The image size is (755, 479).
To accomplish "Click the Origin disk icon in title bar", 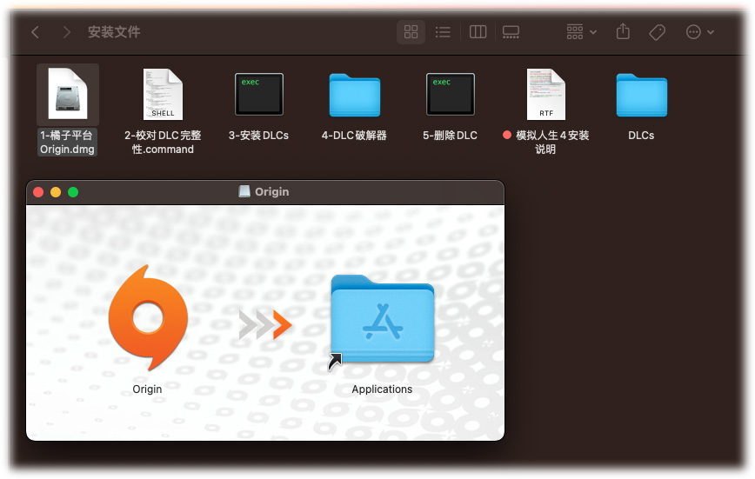I will click(244, 191).
